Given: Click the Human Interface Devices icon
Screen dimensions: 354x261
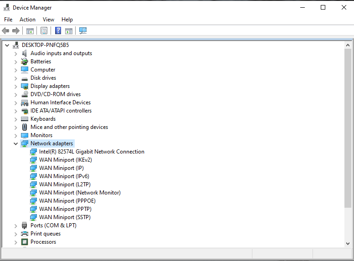Looking at the screenshot, I should (25, 103).
